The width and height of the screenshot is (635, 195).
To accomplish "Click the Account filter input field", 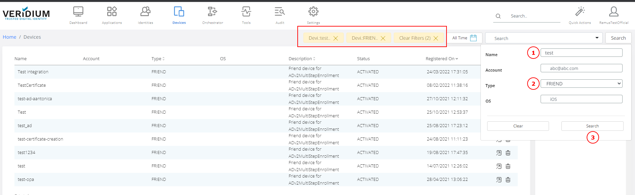I will 581,68.
